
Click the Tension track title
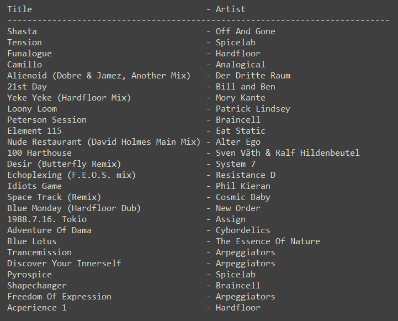24,43
